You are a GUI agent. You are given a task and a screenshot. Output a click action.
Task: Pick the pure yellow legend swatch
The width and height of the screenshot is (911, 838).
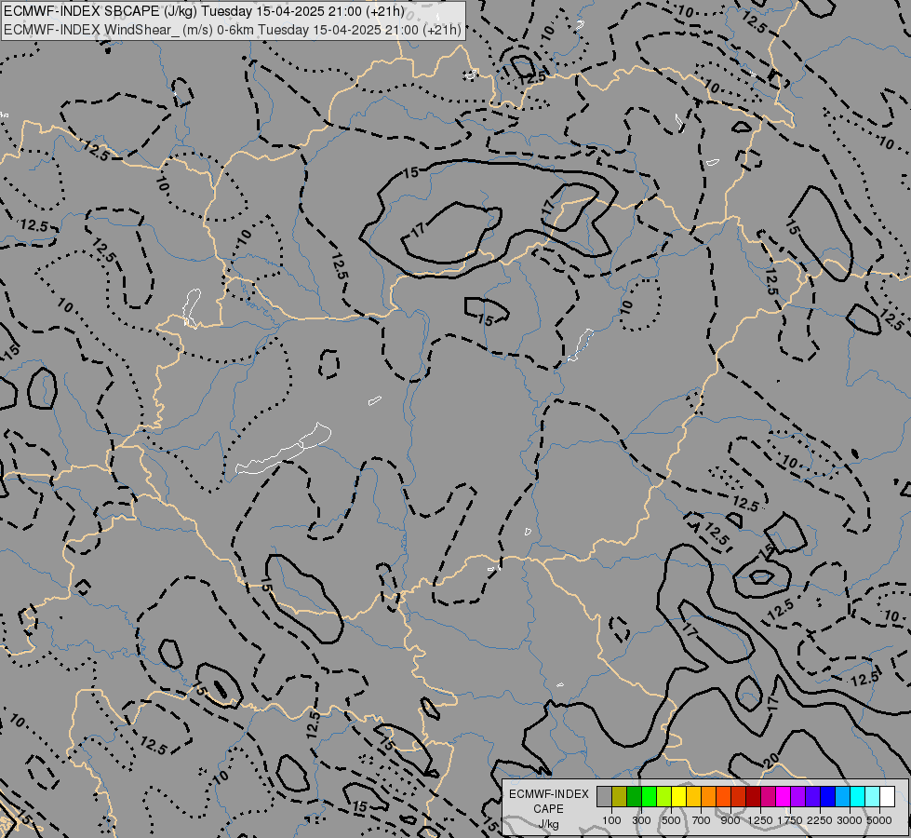tap(678, 796)
